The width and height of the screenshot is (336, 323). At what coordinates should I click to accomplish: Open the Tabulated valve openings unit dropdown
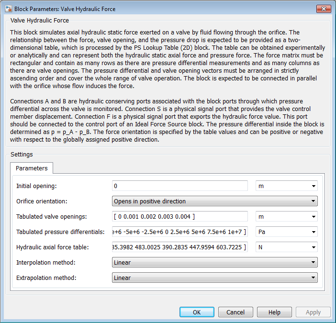286,217
